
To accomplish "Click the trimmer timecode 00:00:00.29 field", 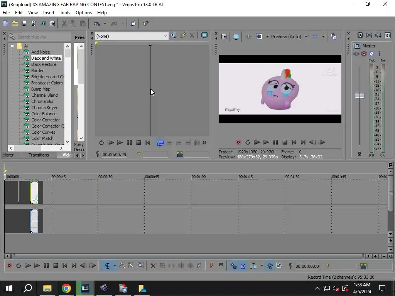I will coord(114,154).
